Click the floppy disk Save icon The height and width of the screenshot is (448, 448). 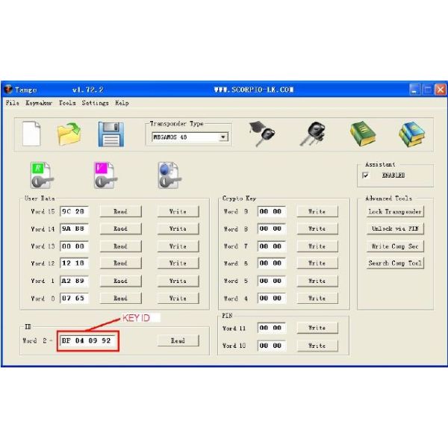coord(111,134)
